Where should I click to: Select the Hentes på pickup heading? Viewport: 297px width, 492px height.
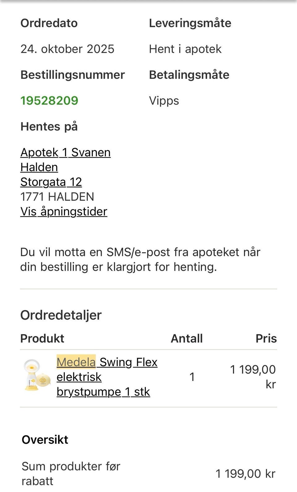(x=49, y=126)
